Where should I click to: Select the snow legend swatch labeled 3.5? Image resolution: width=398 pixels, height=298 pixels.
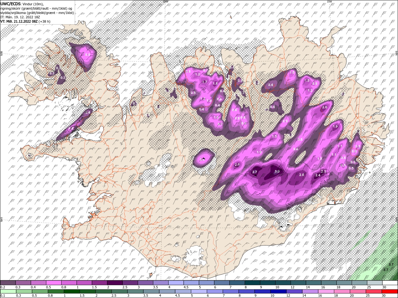click(x=160, y=283)
